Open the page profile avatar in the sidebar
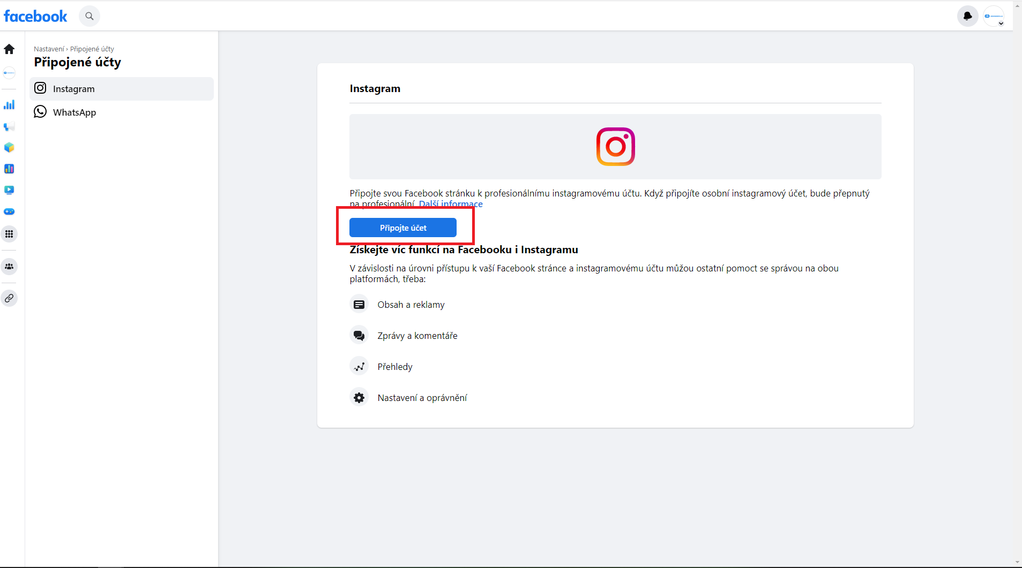Viewport: 1022px width, 568px height. 9,73
